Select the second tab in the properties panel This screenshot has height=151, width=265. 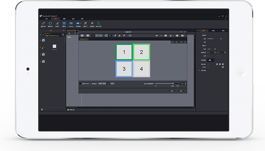pyautogui.click(x=213, y=30)
